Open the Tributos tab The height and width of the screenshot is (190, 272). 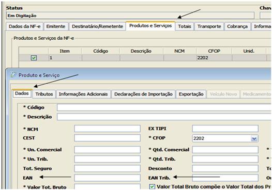[x=44, y=94]
